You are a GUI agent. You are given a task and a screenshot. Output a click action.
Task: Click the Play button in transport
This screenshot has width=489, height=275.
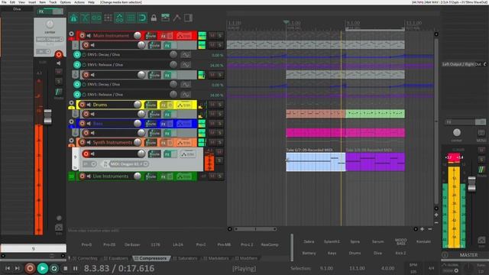tap(43, 268)
